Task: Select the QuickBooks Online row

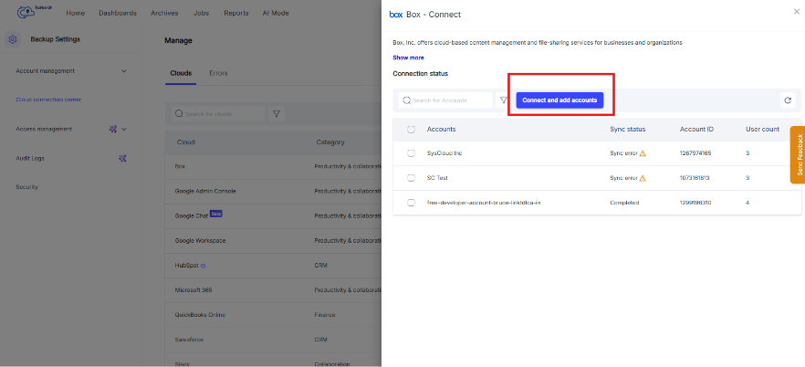Action: click(273, 315)
